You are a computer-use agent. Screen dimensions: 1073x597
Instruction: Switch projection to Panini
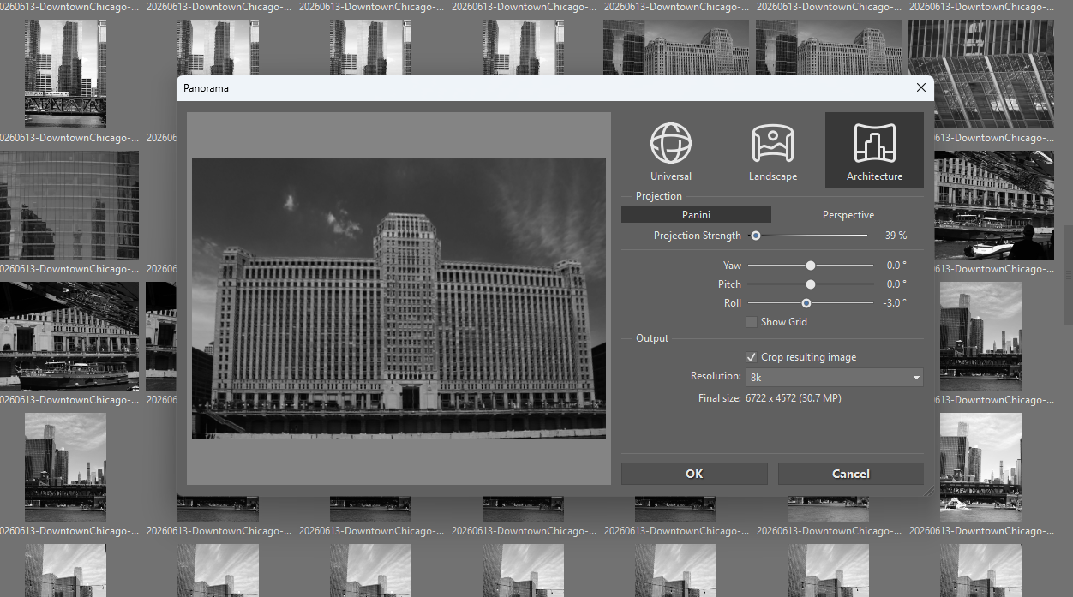(x=696, y=215)
